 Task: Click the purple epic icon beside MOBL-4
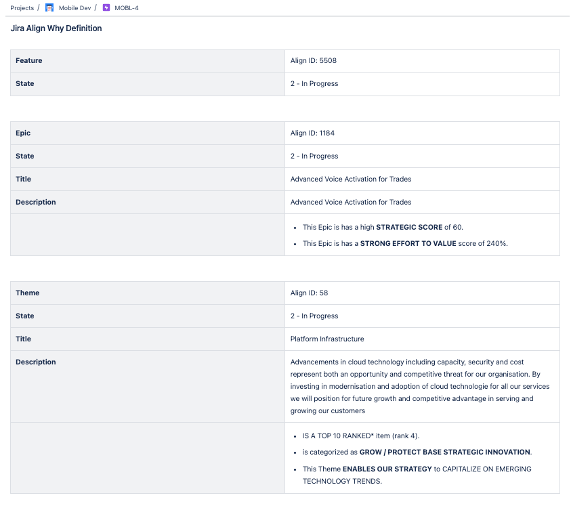[x=106, y=7]
